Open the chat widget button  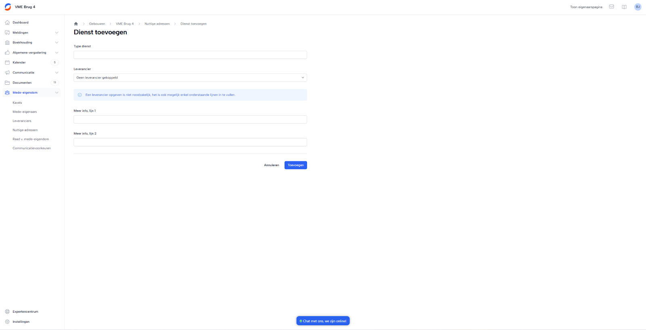pos(323,321)
